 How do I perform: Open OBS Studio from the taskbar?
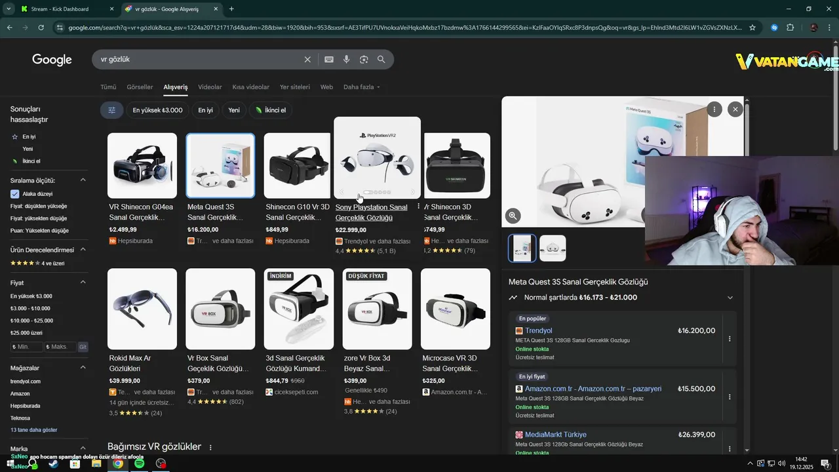click(161, 463)
